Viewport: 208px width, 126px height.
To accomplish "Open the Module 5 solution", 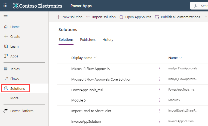I will click(x=78, y=100).
